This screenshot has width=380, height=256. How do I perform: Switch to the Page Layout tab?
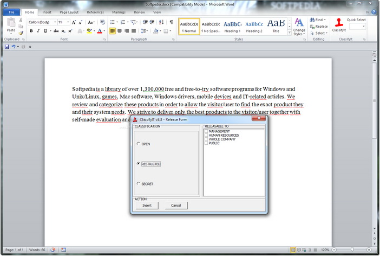69,12
